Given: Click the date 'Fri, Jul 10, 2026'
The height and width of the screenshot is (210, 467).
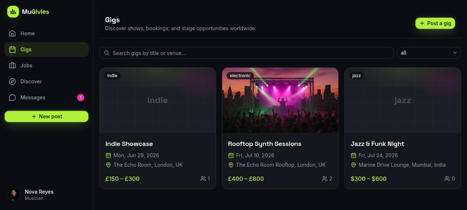Looking at the screenshot, I should coord(256,156).
